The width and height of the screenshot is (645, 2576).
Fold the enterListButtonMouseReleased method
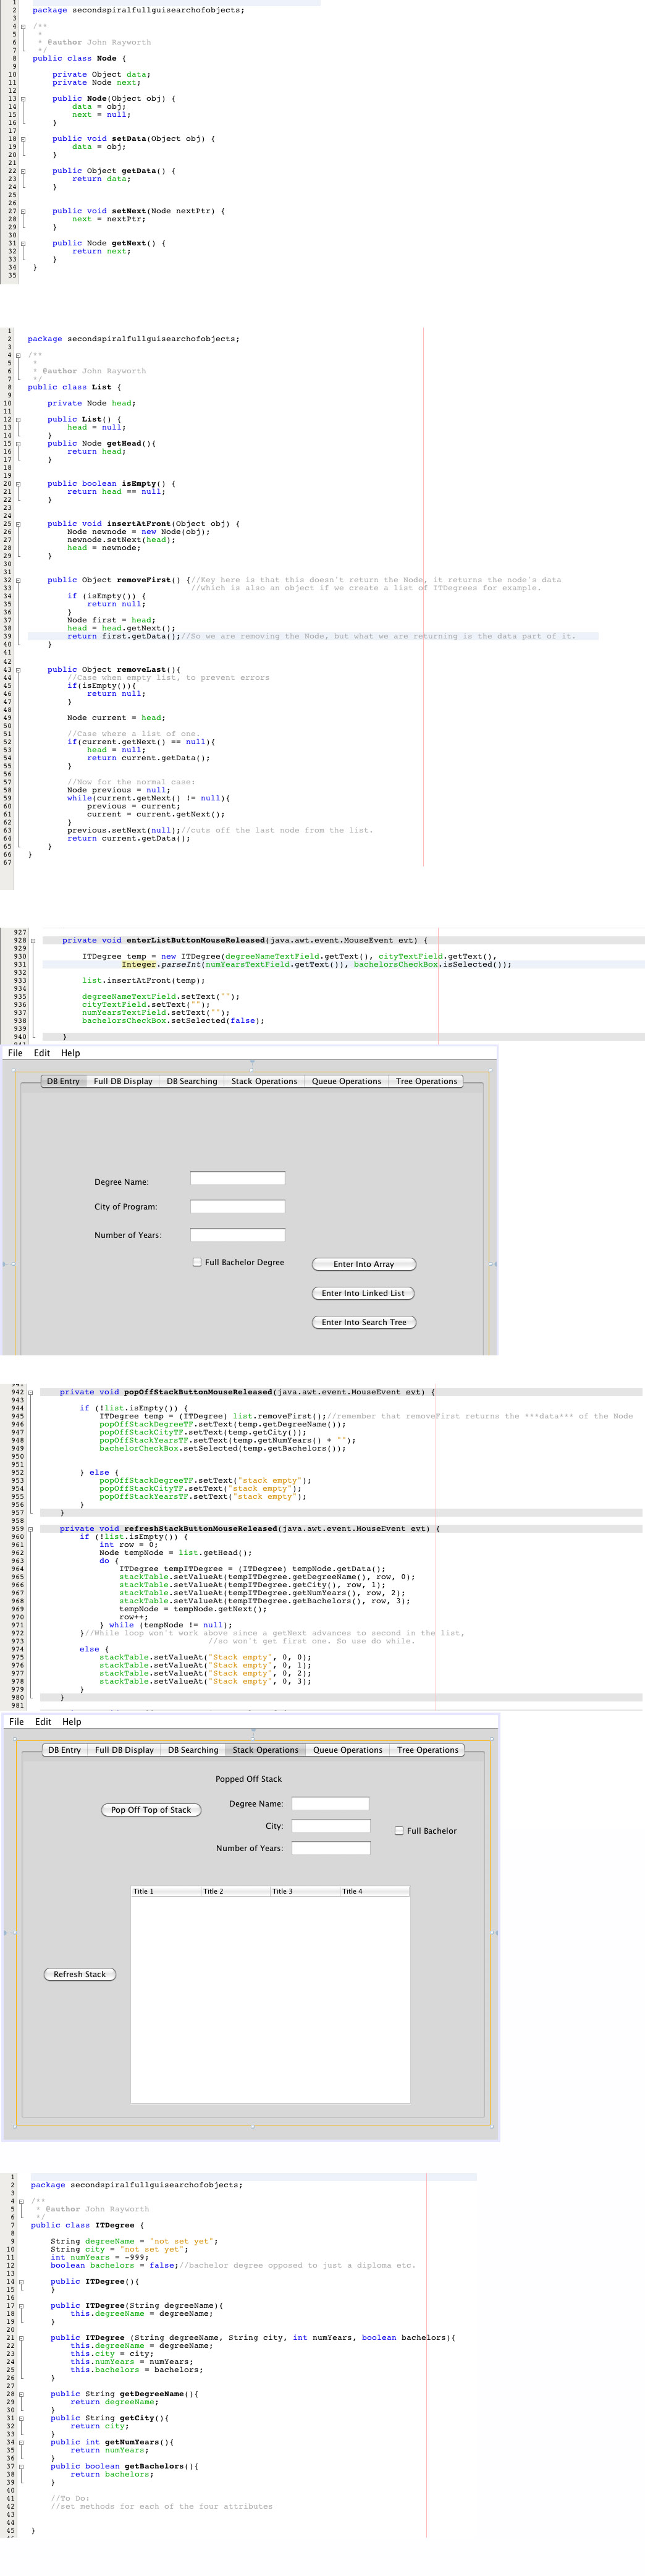[33, 941]
